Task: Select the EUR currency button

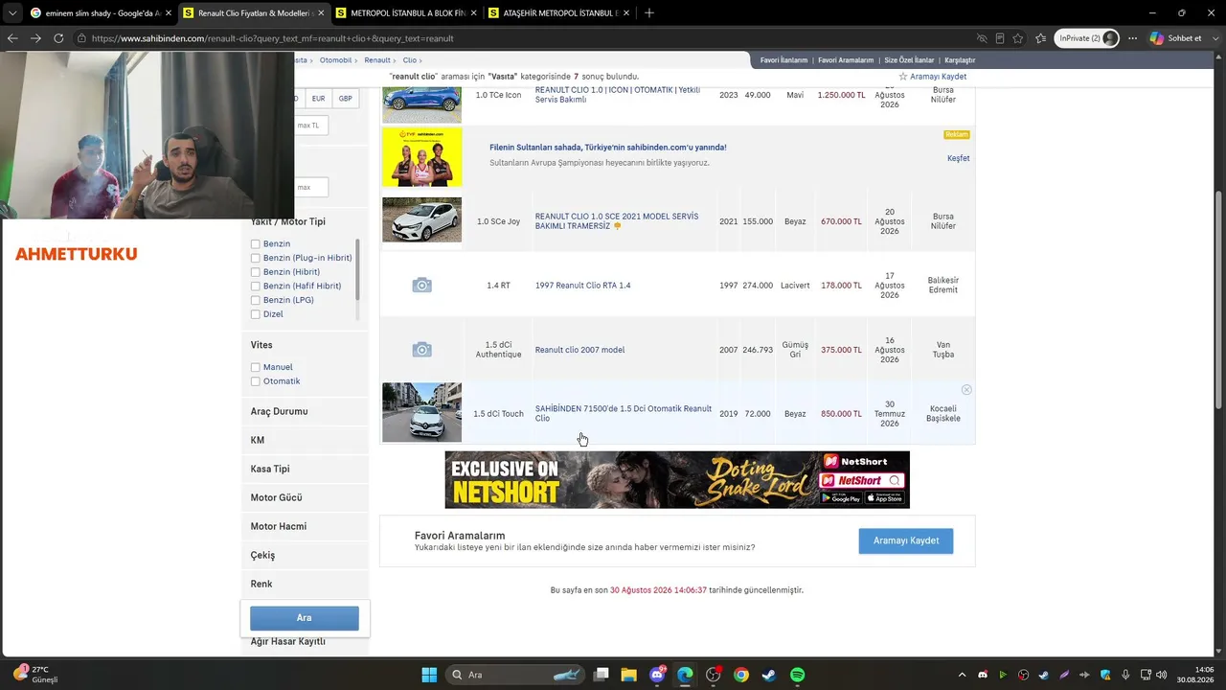Action: coord(318,99)
